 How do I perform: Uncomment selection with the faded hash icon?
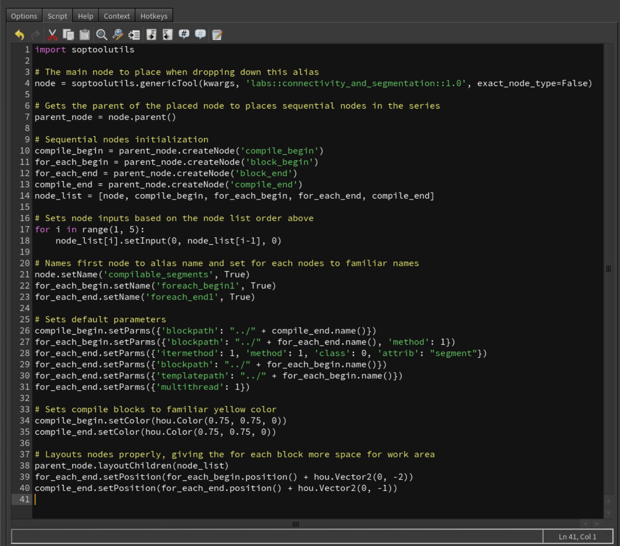[x=200, y=34]
